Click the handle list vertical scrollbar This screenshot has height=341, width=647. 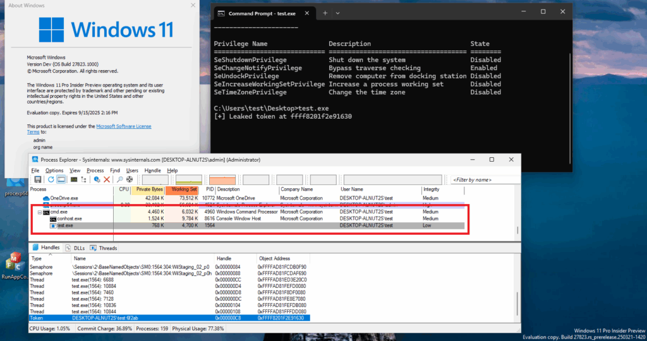[x=517, y=304]
